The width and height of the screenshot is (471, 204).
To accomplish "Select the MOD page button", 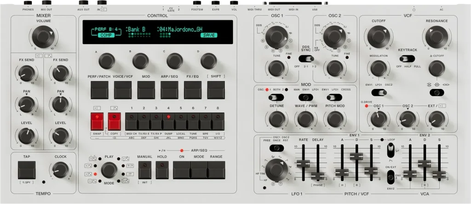I will (x=146, y=90).
